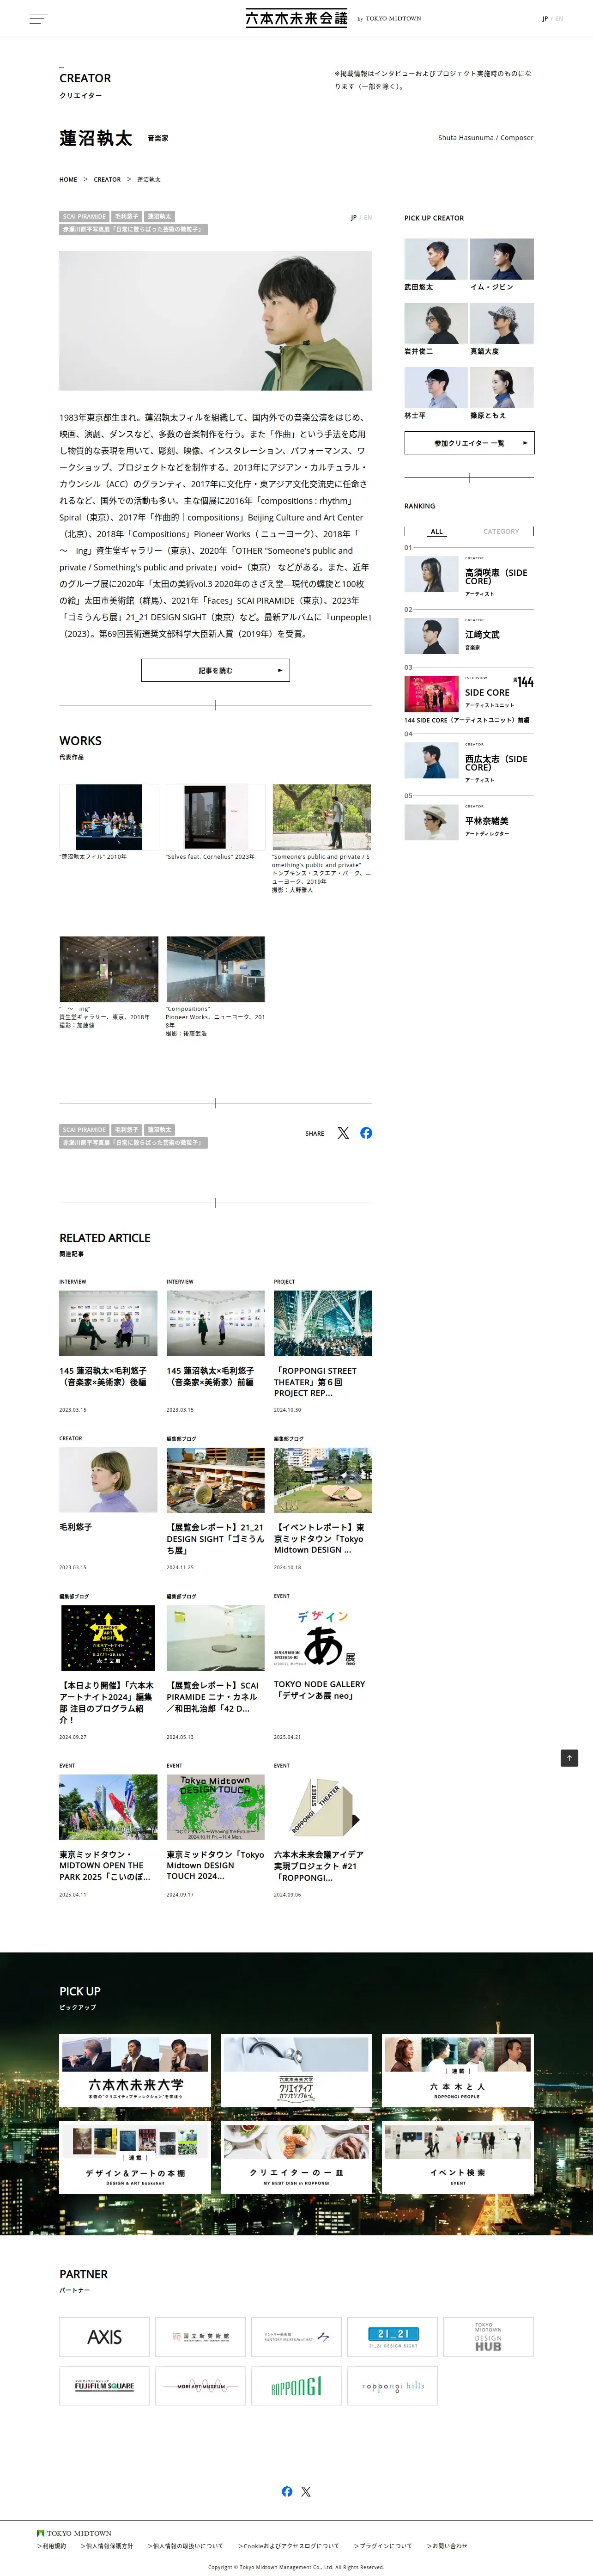Open the イベント検索 banner
593x2576 pixels.
tap(457, 2158)
